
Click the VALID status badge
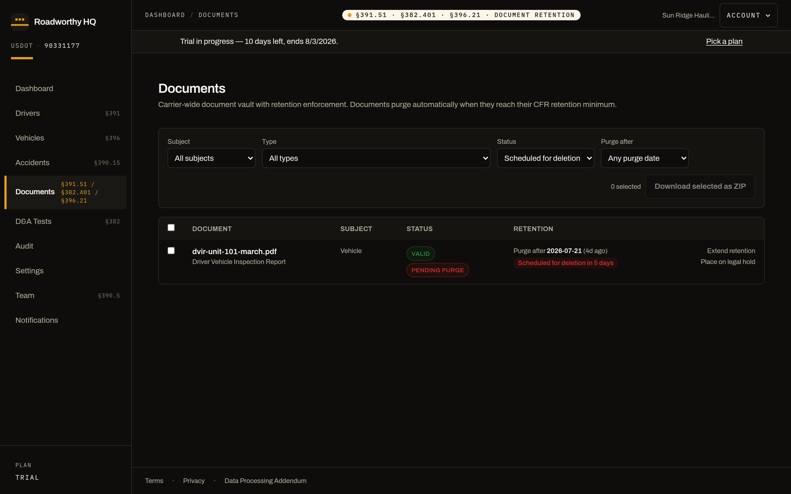pyautogui.click(x=420, y=254)
